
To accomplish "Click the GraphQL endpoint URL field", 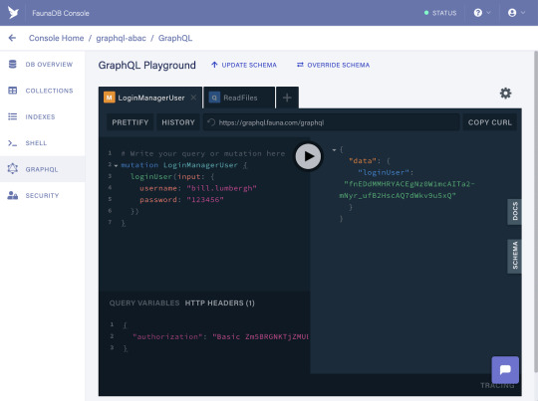I will click(332, 122).
